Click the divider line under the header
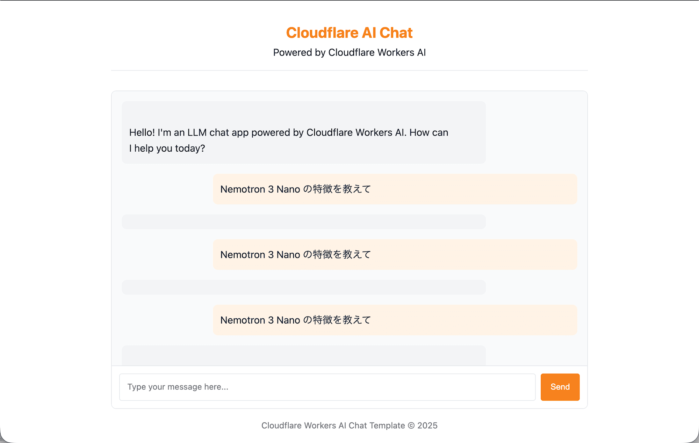This screenshot has width=699, height=443. pos(349,71)
